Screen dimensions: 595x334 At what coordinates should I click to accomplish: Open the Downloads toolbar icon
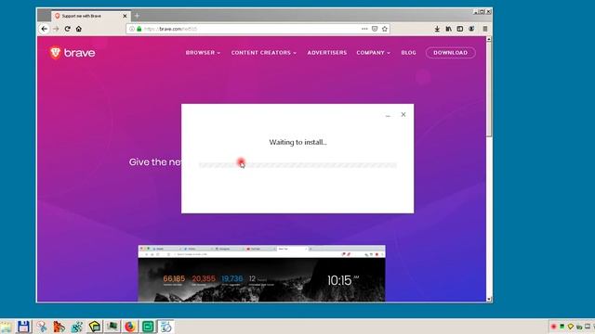click(437, 29)
